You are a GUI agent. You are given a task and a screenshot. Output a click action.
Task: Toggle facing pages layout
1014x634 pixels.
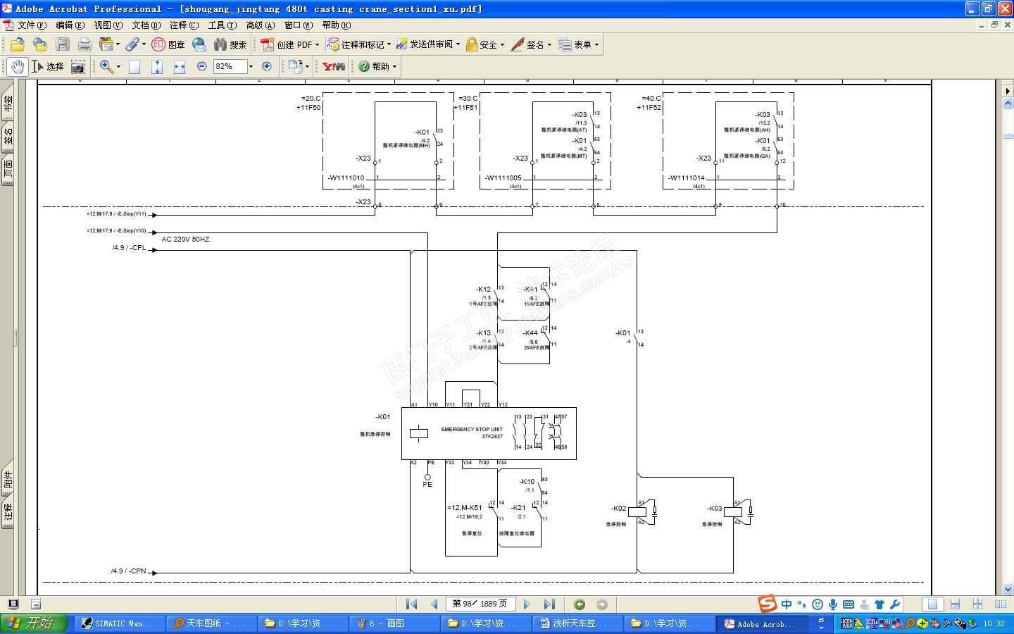(1000, 604)
